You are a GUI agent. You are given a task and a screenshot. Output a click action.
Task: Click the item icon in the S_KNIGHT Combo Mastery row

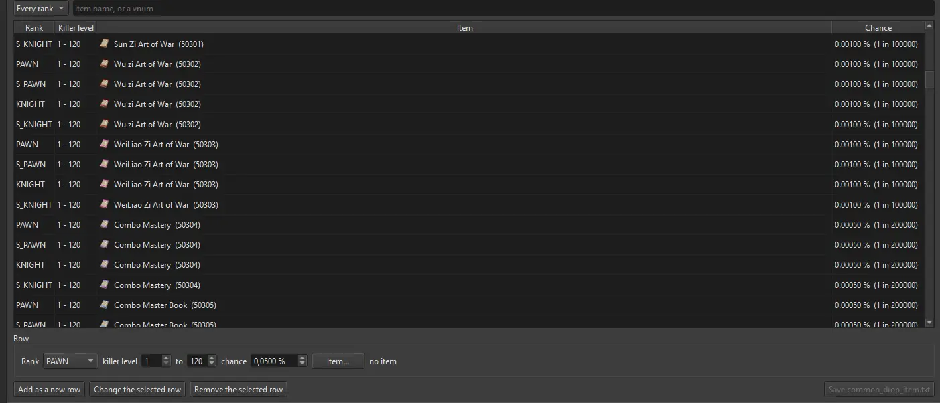[104, 285]
